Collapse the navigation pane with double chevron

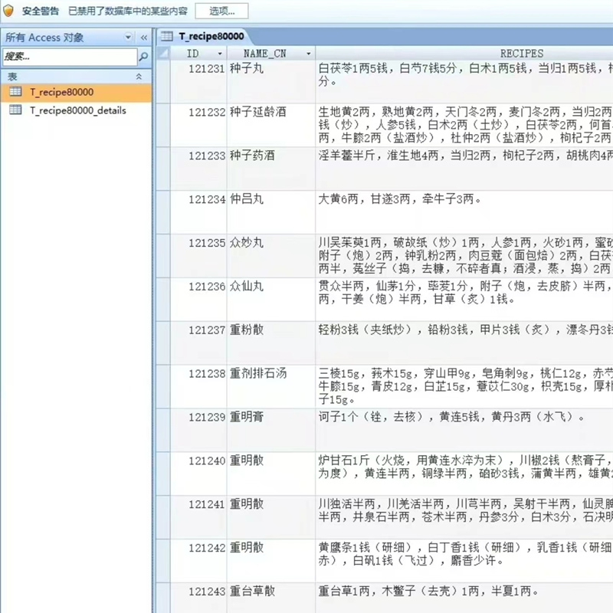[144, 38]
